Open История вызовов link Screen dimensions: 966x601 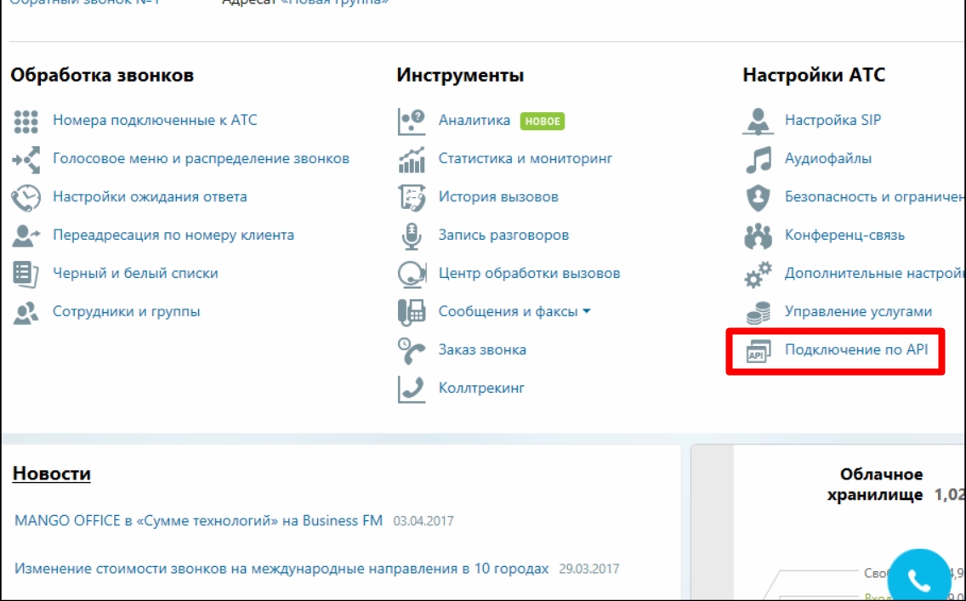point(498,197)
